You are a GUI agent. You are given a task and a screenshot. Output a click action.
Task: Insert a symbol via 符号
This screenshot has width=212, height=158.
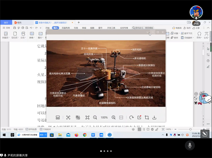(x=199, y=35)
